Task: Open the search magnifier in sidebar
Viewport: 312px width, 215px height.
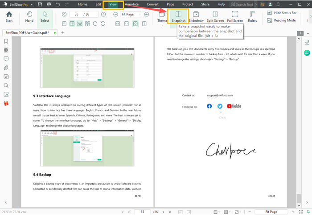Action: (6, 85)
